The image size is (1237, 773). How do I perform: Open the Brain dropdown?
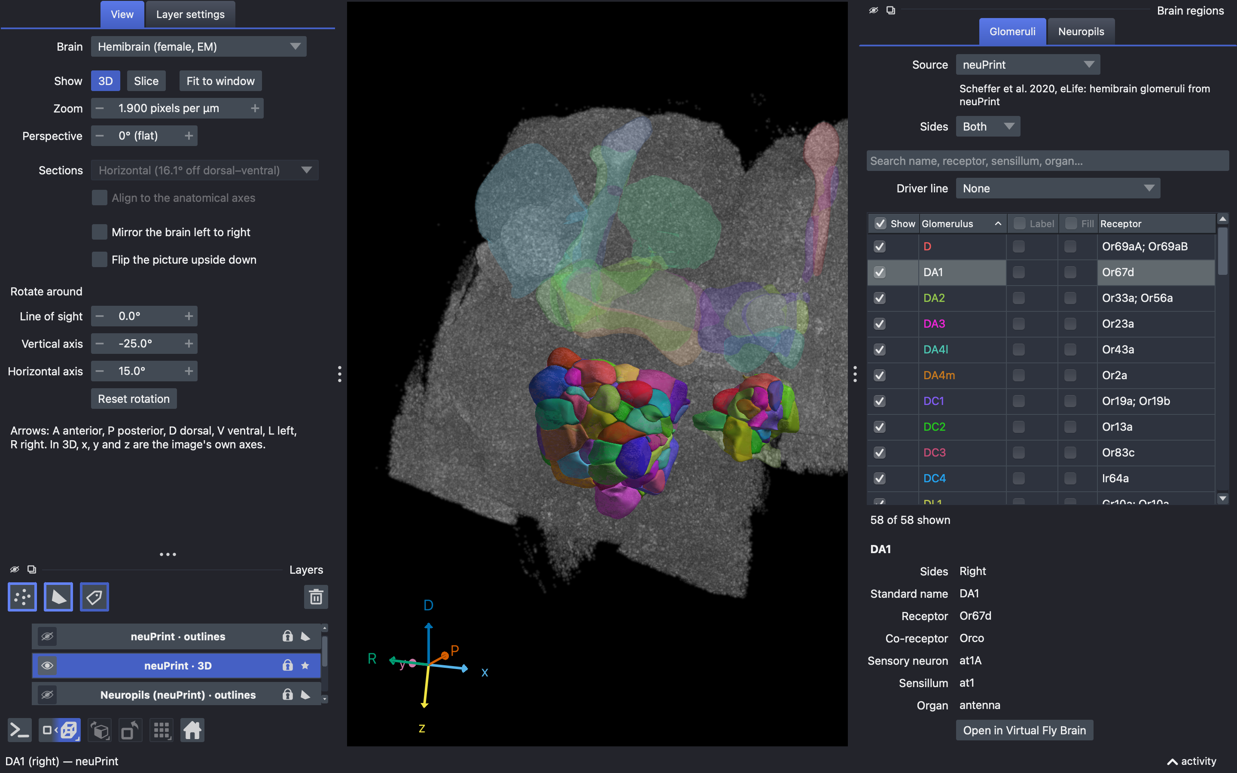tap(198, 46)
